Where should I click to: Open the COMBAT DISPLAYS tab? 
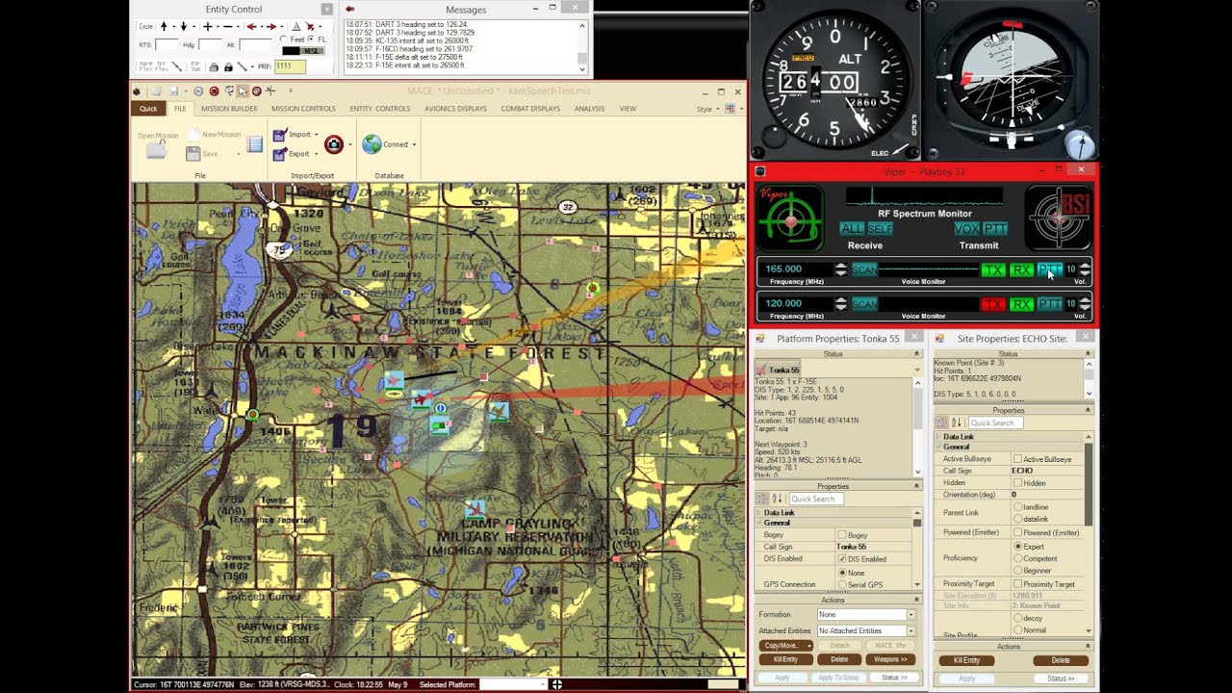pos(530,109)
